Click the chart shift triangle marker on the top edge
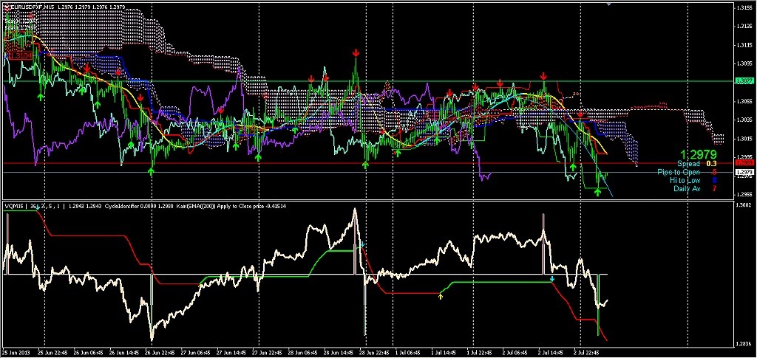This screenshot has width=757, height=358. point(609,4)
